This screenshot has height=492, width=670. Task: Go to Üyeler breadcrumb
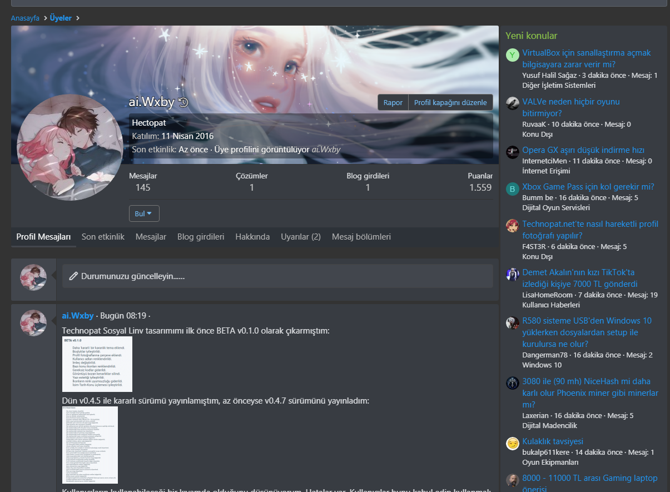pyautogui.click(x=61, y=18)
